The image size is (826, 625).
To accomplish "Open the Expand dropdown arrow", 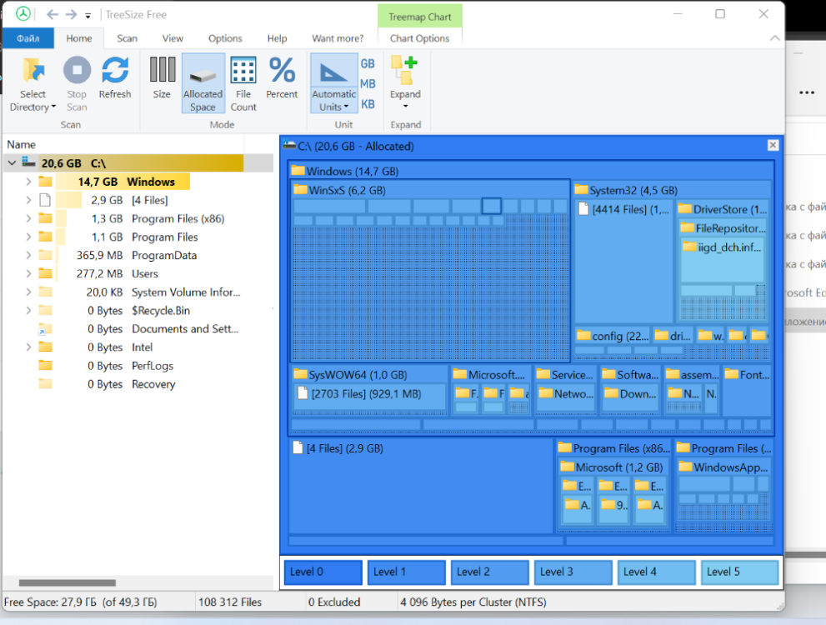I will pos(405,107).
